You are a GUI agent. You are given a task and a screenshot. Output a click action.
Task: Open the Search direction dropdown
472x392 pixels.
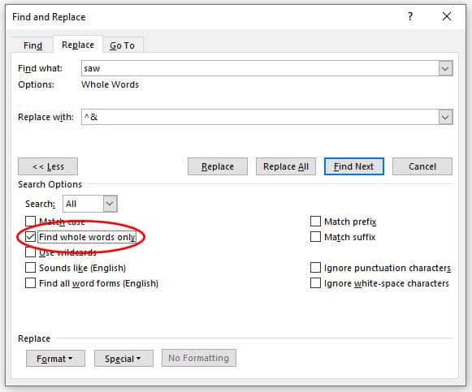(x=110, y=204)
